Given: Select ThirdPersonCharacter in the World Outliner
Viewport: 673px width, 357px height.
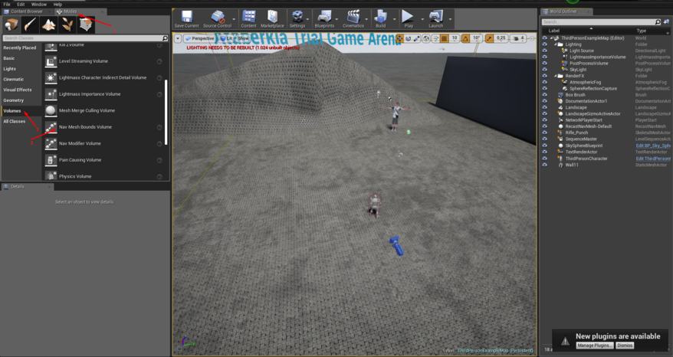Looking at the screenshot, I should pyautogui.click(x=586, y=159).
